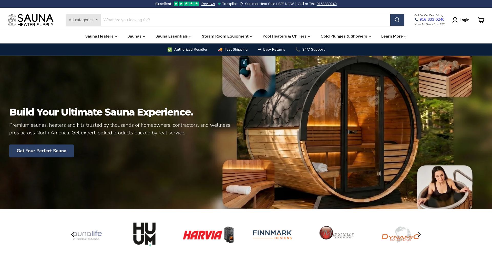This screenshot has height=276, width=492.
Task: Click Get Your Perfect Sauna button
Action: click(42, 151)
